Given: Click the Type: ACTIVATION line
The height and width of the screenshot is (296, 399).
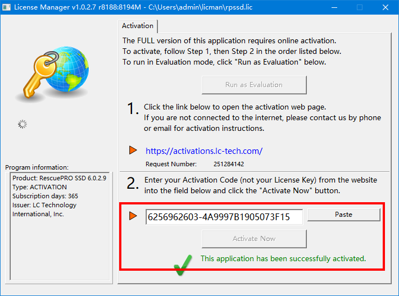Looking at the screenshot, I should tap(39, 187).
